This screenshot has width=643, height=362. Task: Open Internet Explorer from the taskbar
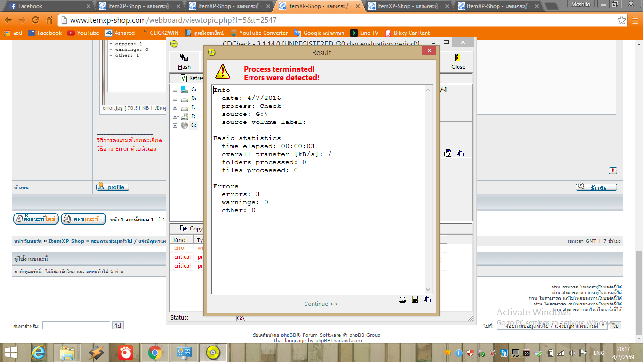pyautogui.click(x=39, y=353)
